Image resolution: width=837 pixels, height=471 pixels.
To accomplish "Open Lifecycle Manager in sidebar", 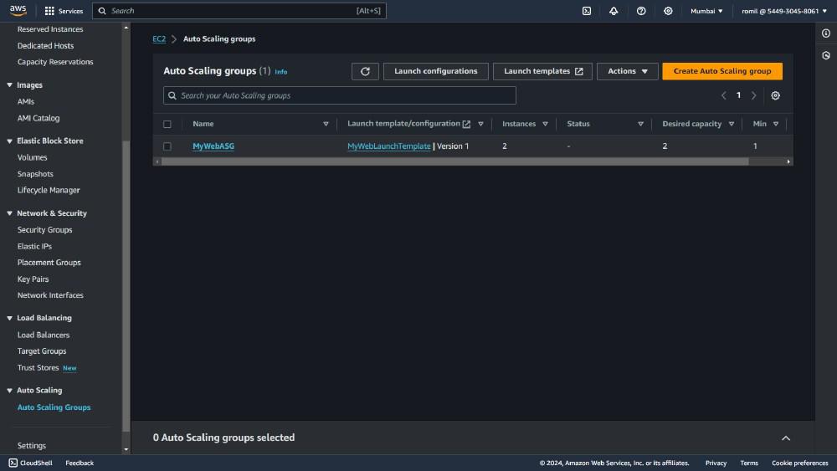I will (49, 190).
